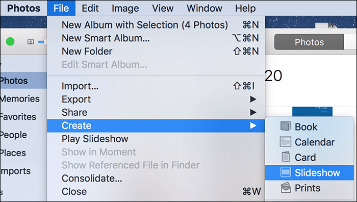Expand the Export submenu arrow
Image resolution: width=357 pixels, height=202 pixels.
click(253, 99)
